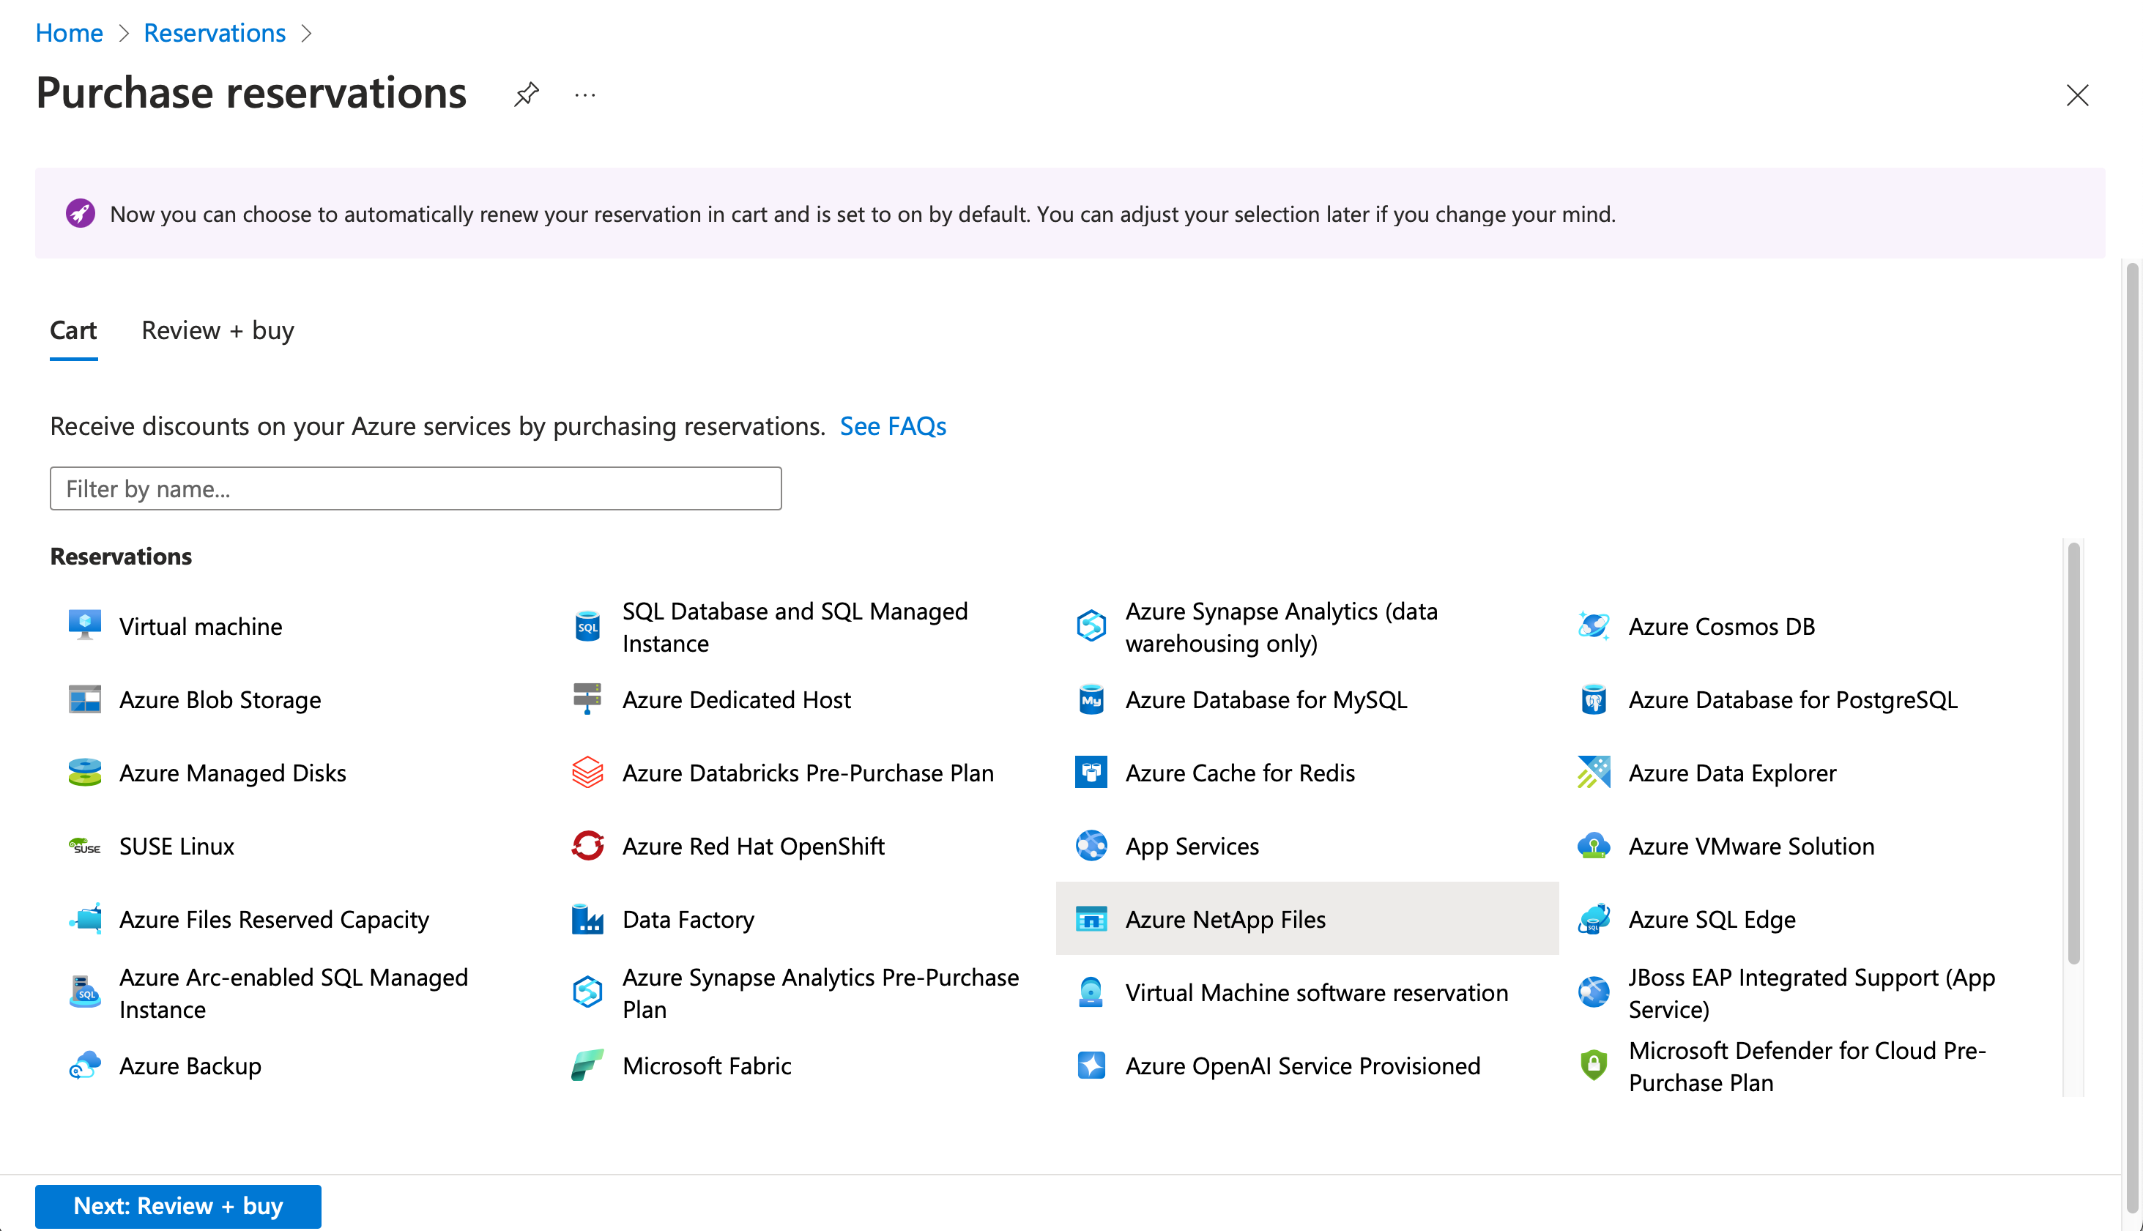This screenshot has height=1231, width=2143.
Task: Choose the Microsoft Fabric icon
Action: coord(587,1065)
